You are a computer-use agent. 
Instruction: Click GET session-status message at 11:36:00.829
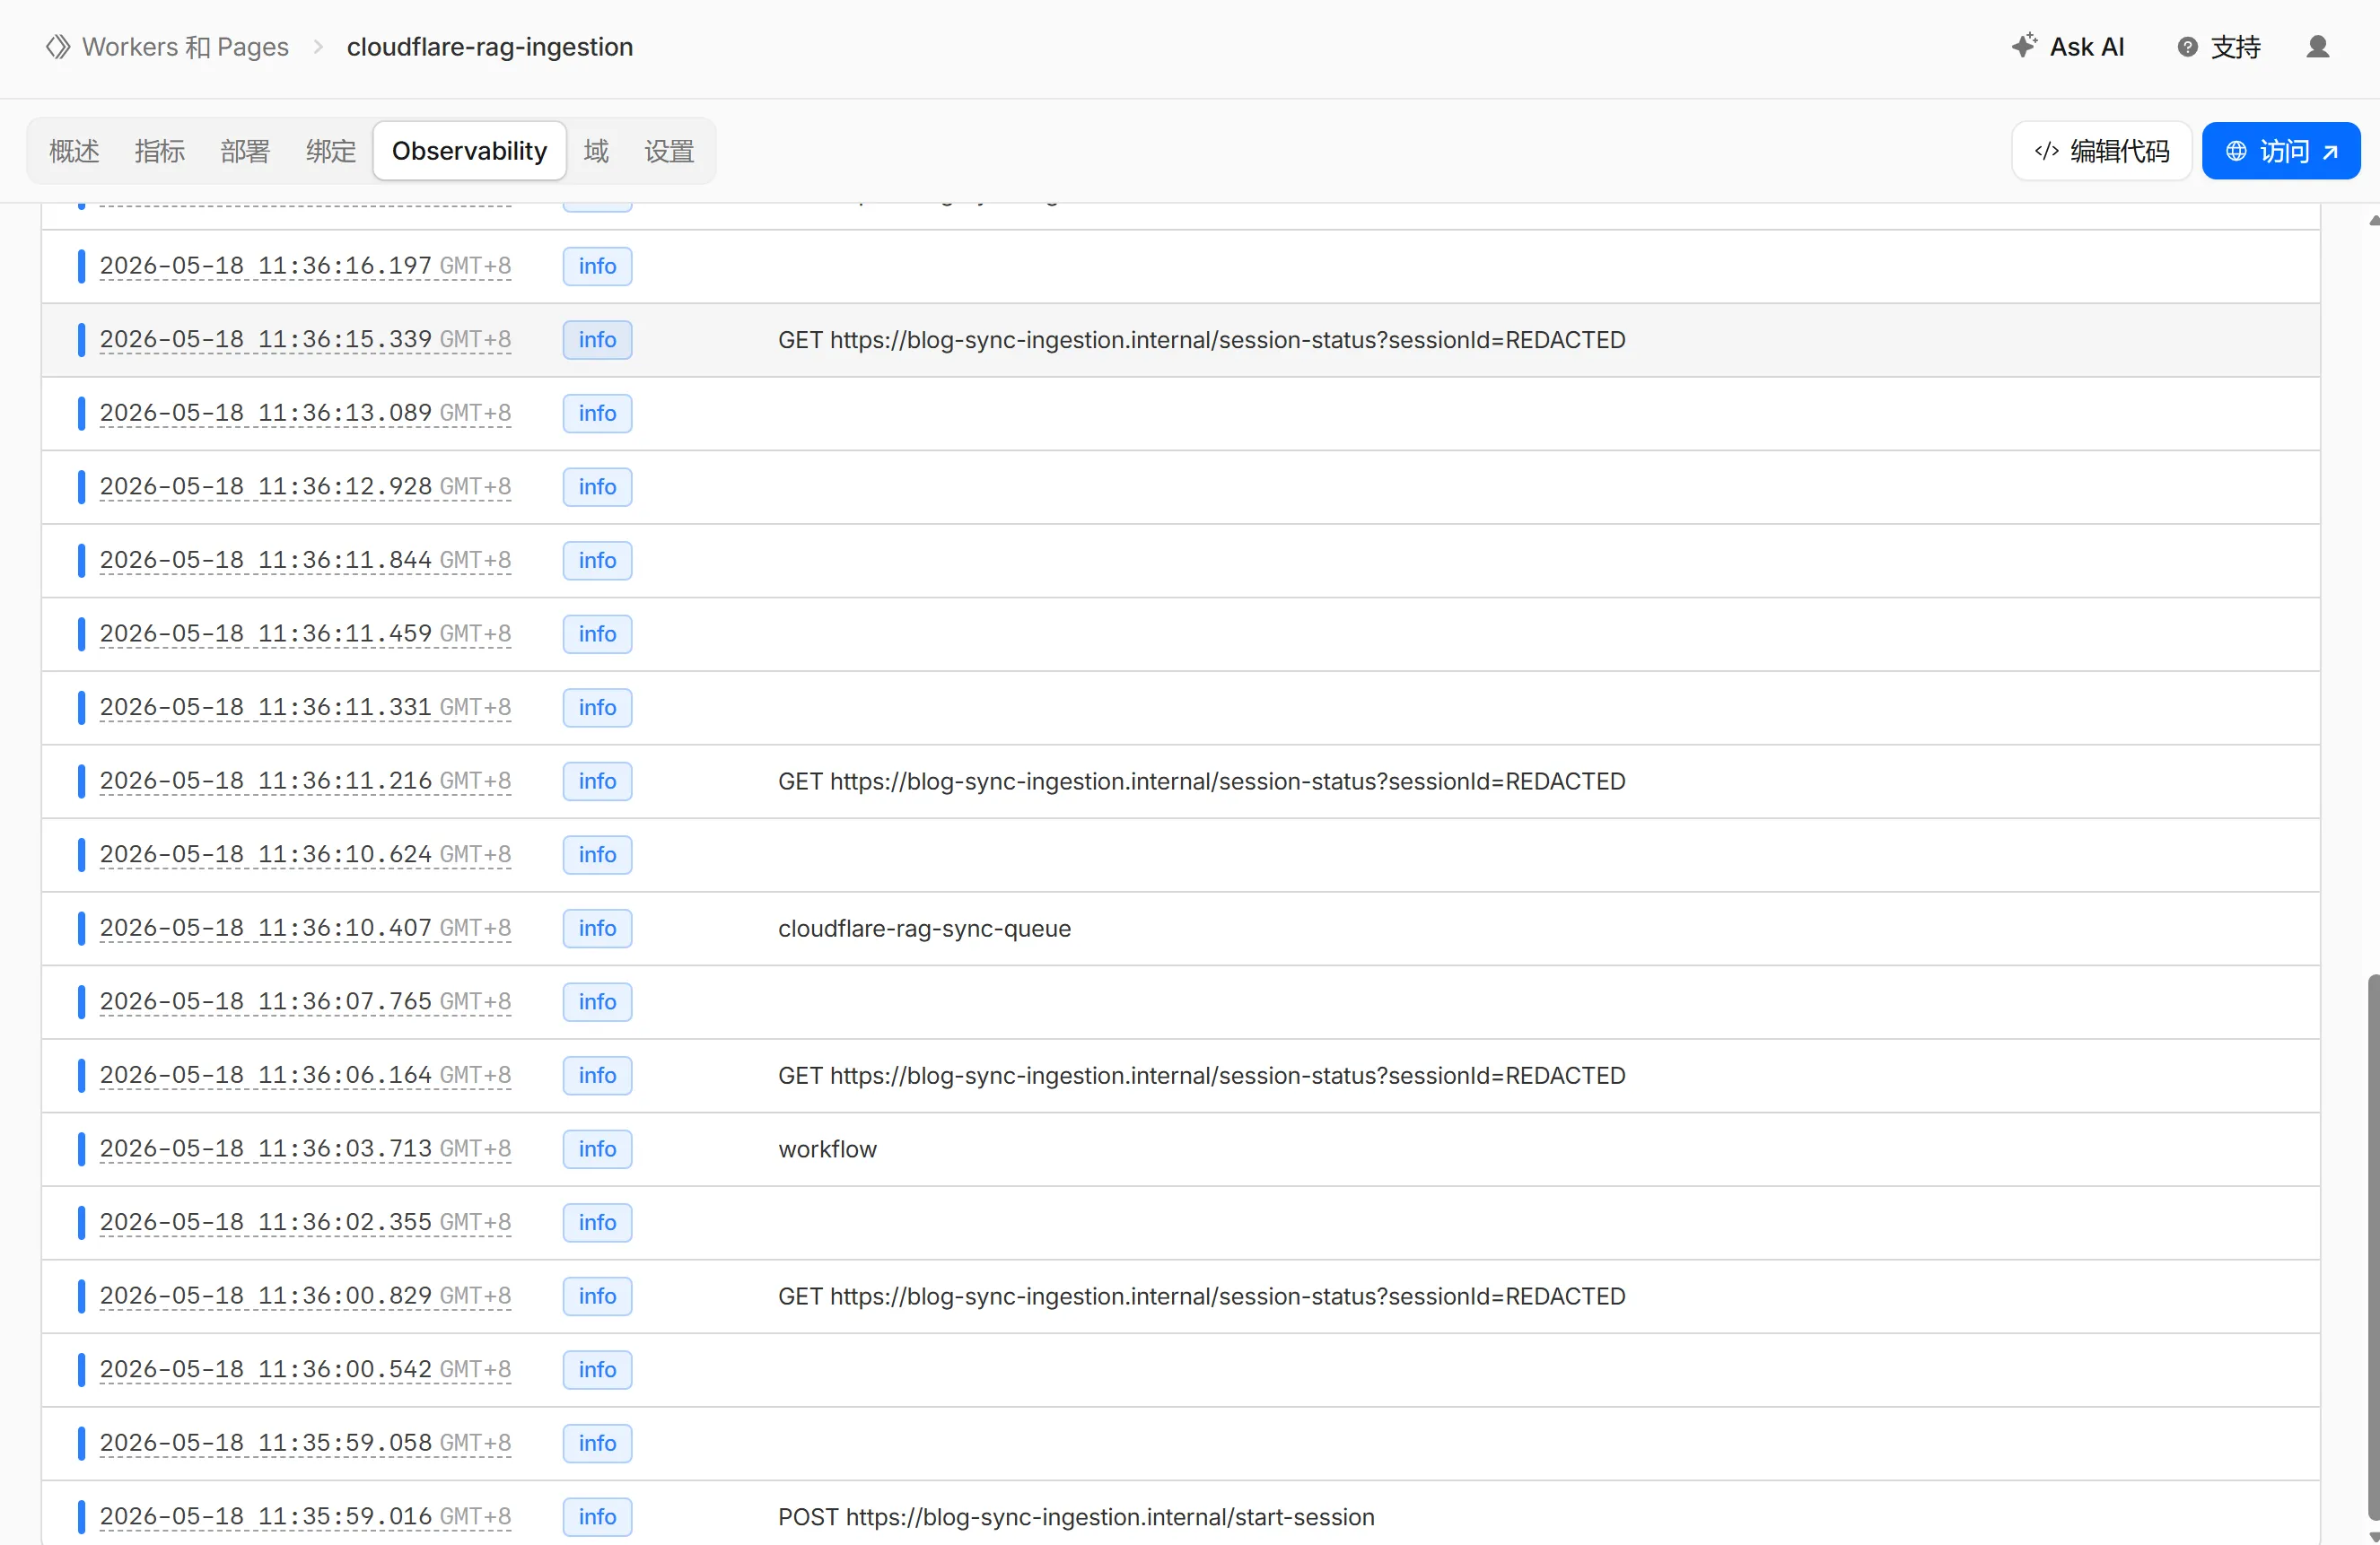[x=1202, y=1296]
